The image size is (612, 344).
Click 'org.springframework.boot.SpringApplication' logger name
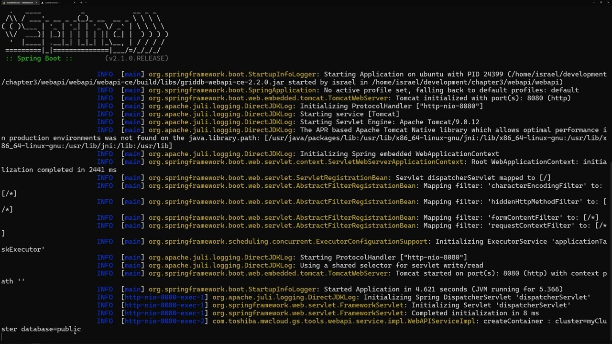[x=232, y=90]
